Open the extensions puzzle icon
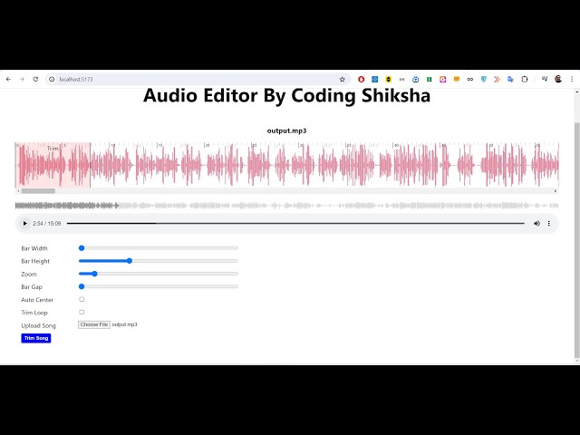The image size is (580, 435). point(525,80)
